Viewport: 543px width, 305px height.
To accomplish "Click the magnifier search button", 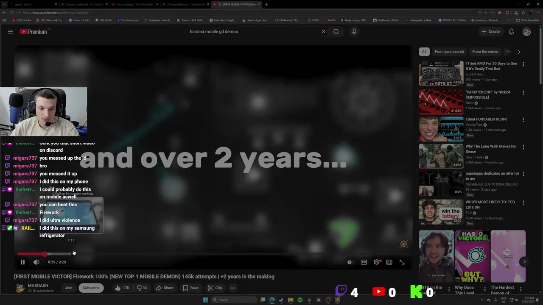I will (x=336, y=31).
